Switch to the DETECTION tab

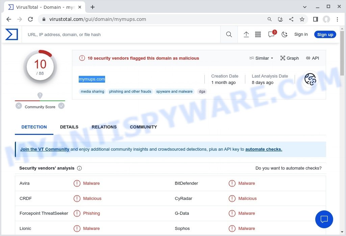[34, 127]
